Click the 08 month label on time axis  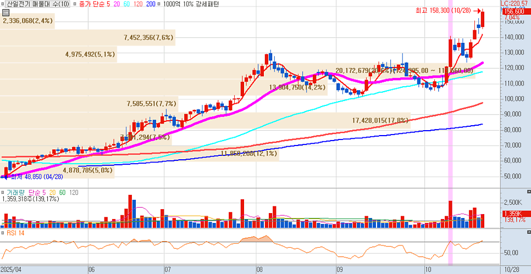tap(260, 270)
